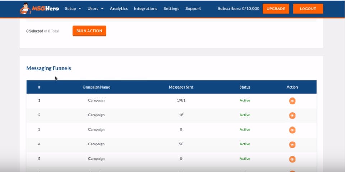View campaign 3 with the eye icon
The height and width of the screenshot is (172, 345).
coord(292,130)
